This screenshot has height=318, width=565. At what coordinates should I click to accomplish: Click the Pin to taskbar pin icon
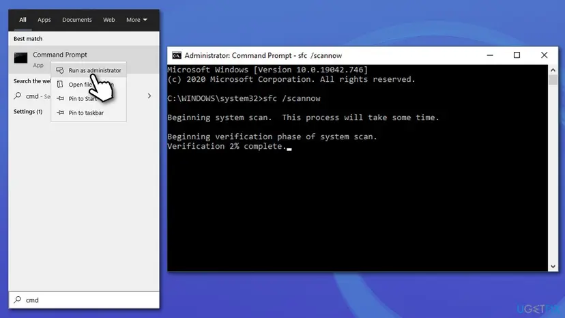point(60,113)
